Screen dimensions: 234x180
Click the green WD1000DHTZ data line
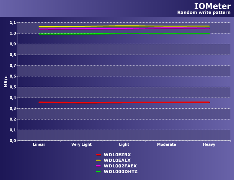click(x=124, y=33)
